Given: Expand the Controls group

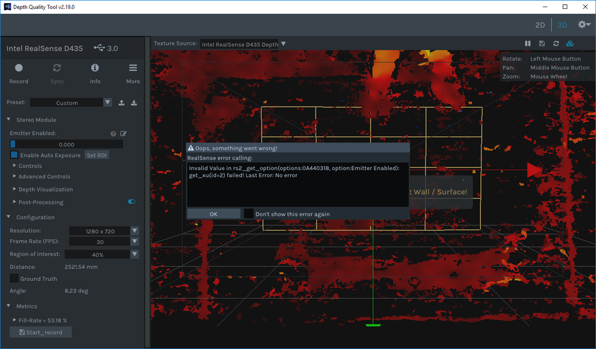Looking at the screenshot, I should (14, 165).
